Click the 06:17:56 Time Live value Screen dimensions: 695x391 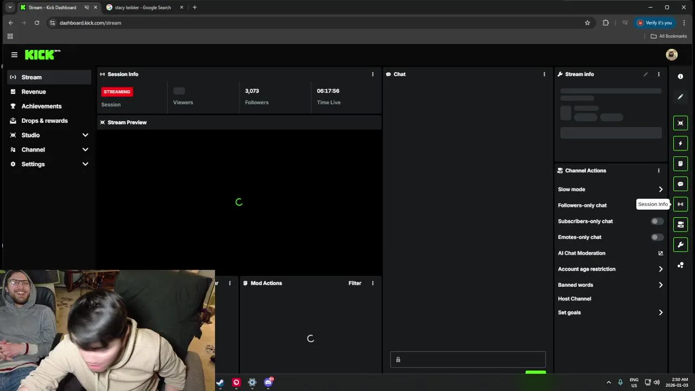(x=328, y=91)
